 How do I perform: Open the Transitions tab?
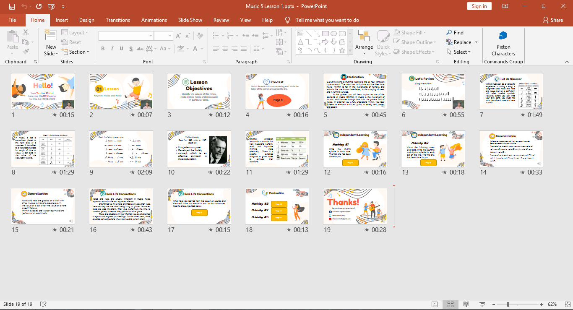pyautogui.click(x=118, y=20)
